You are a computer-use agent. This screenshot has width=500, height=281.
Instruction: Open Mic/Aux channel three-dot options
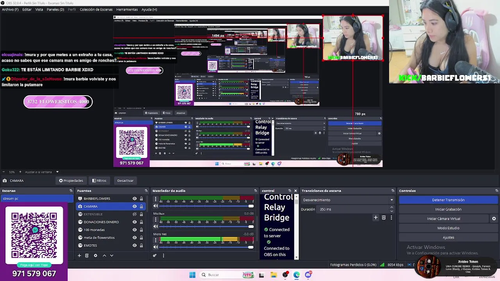155,220
